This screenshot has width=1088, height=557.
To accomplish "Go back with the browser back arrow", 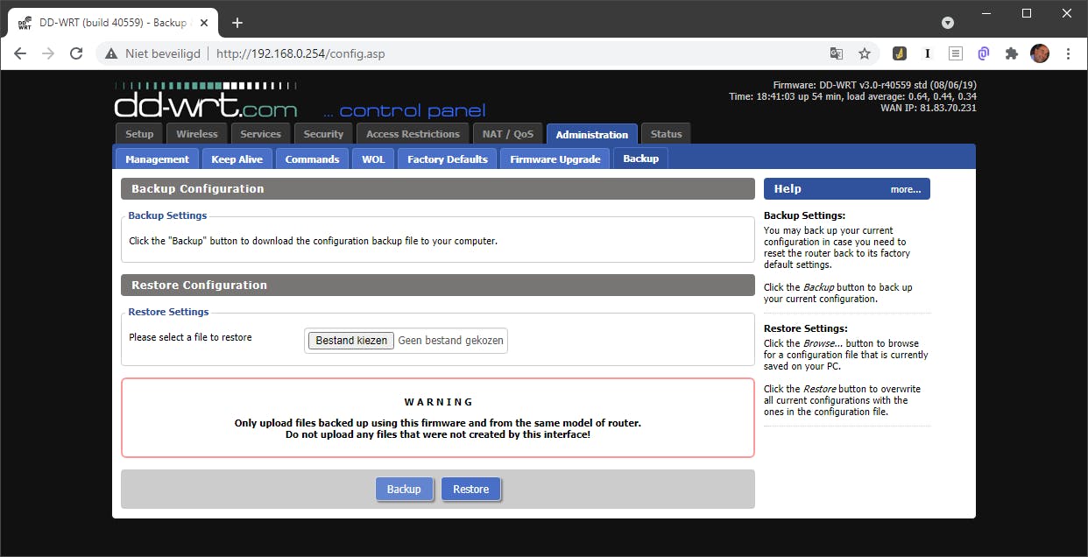I will [x=20, y=53].
